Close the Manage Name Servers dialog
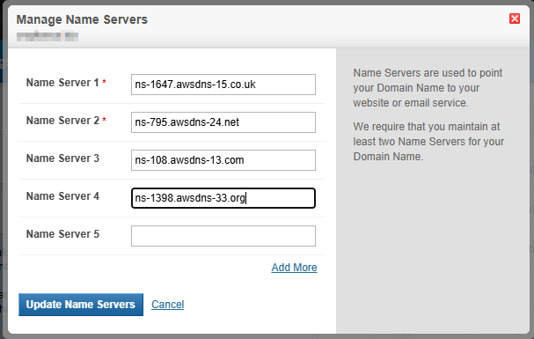Image resolution: width=534 pixels, height=339 pixels. [x=515, y=18]
